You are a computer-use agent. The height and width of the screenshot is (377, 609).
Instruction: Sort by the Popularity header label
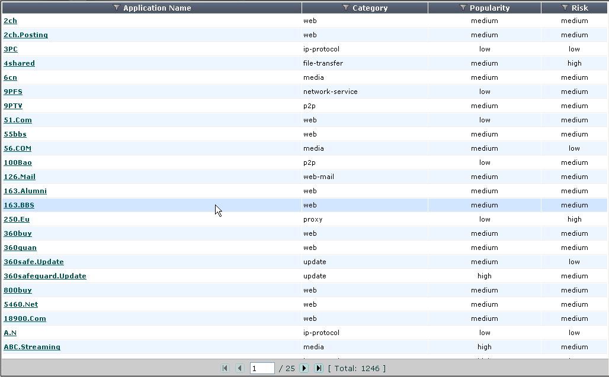pyautogui.click(x=489, y=8)
